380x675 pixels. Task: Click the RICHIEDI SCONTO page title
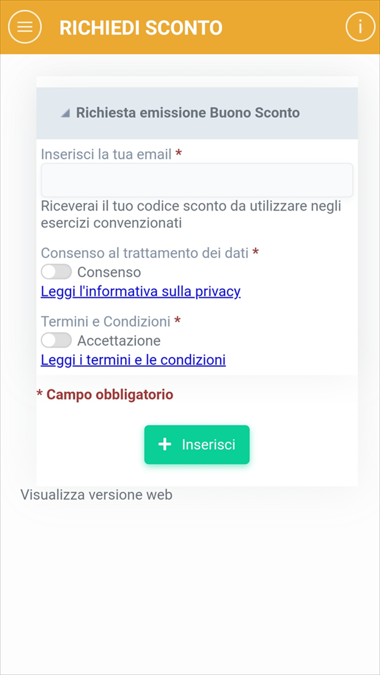point(141,28)
